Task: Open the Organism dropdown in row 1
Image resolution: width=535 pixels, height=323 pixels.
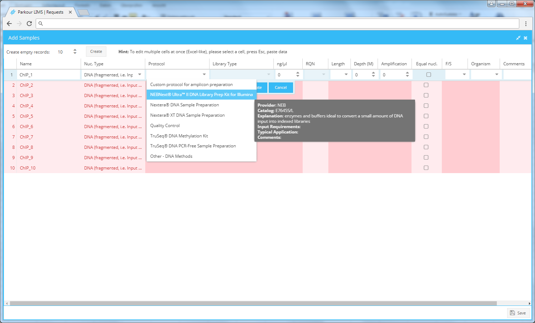Action: (497, 75)
